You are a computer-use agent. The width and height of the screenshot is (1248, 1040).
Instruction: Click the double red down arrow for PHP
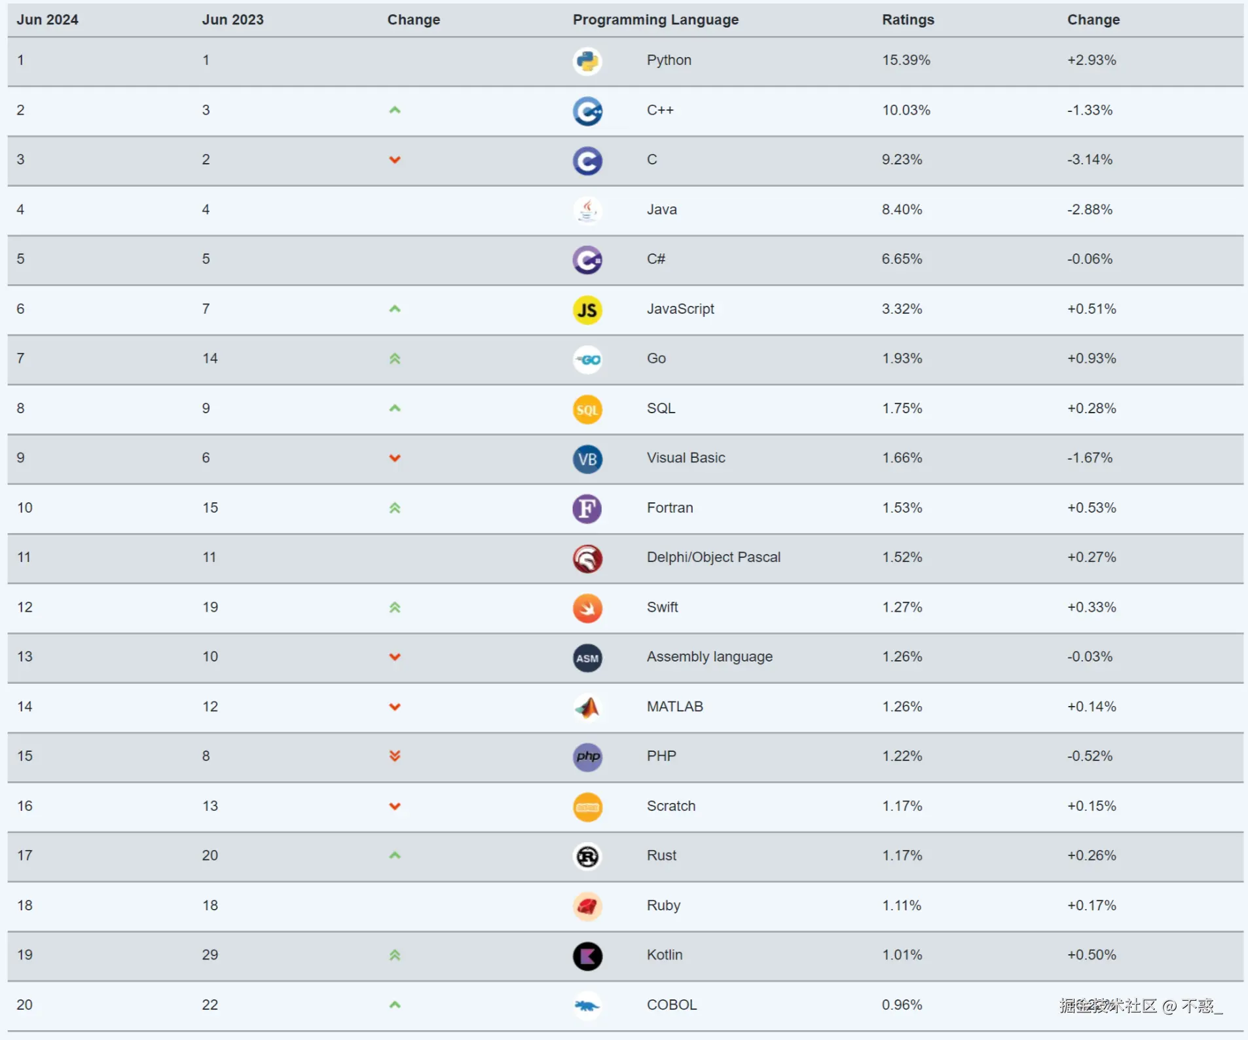point(394,756)
